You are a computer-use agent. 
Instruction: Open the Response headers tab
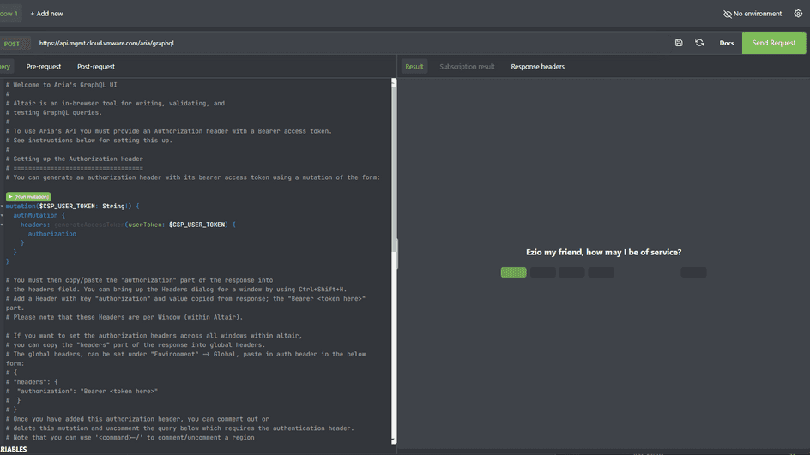(537, 67)
